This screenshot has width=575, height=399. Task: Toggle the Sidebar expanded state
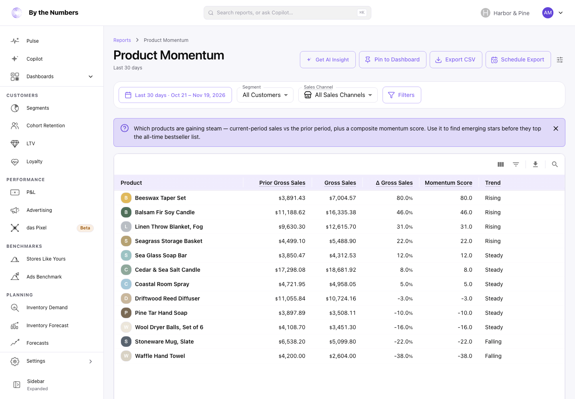[x=52, y=385]
